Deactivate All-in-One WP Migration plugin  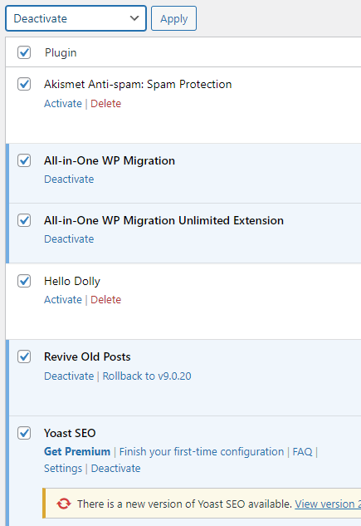tap(69, 179)
